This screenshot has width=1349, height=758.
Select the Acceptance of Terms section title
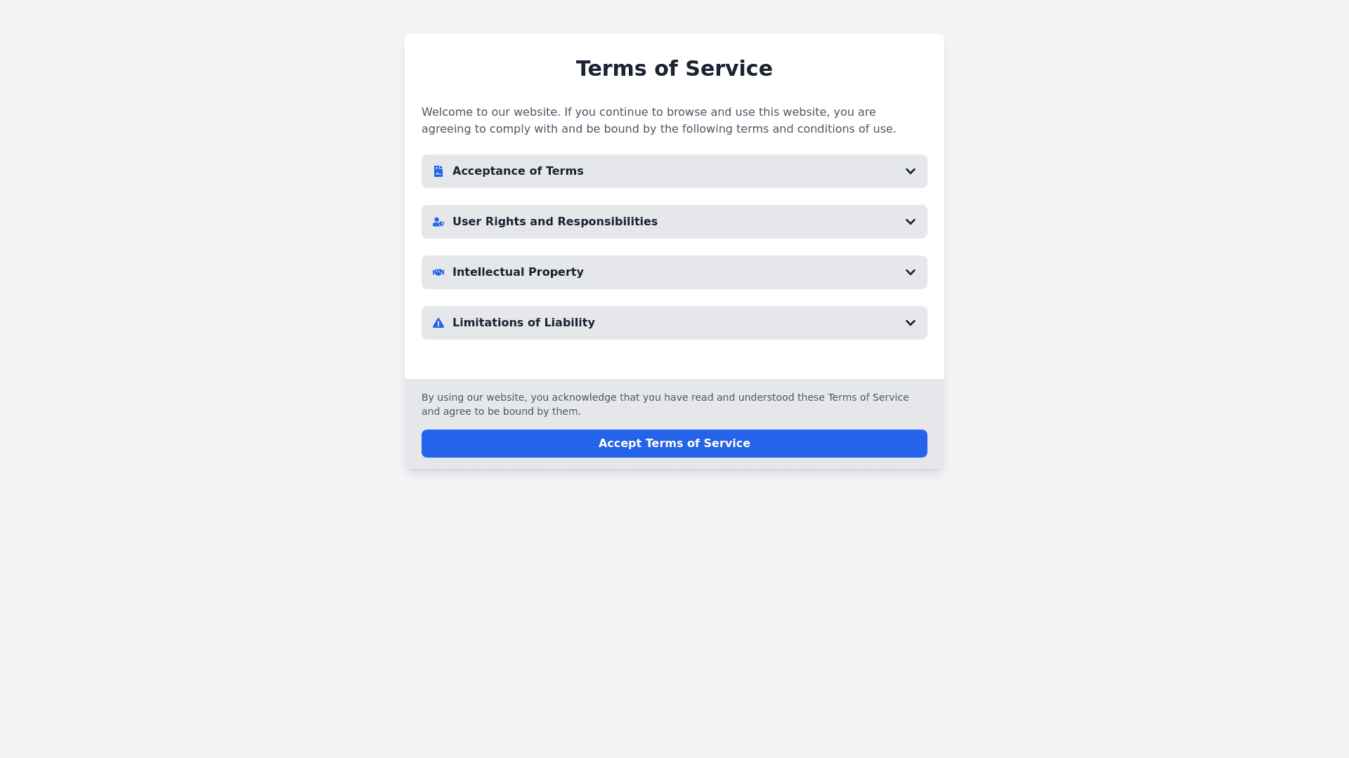[518, 171]
